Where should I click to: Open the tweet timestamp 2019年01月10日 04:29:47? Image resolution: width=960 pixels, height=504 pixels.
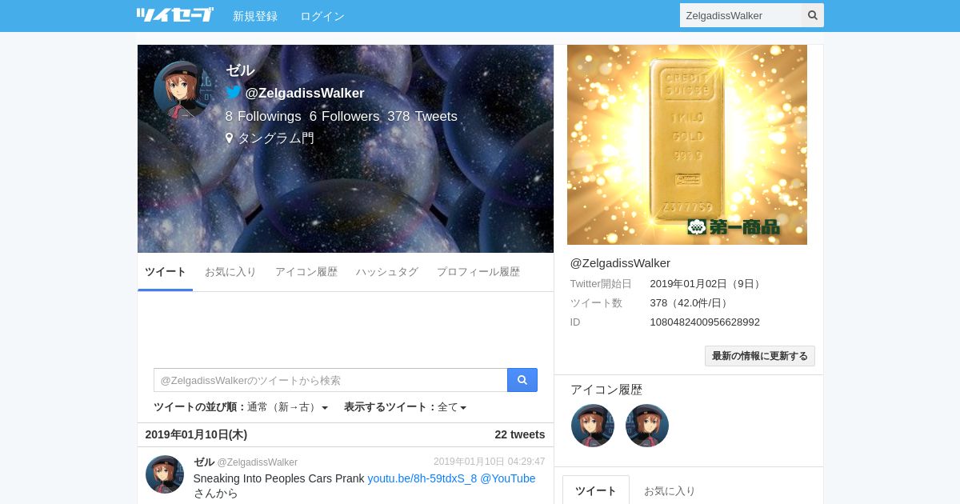click(x=490, y=462)
